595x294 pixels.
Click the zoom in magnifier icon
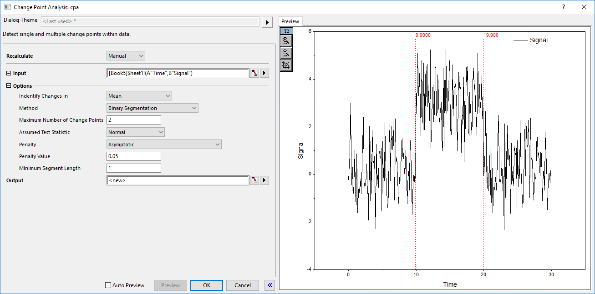tap(286, 41)
